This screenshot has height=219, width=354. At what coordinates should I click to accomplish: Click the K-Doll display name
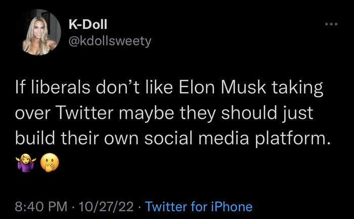[88, 24]
